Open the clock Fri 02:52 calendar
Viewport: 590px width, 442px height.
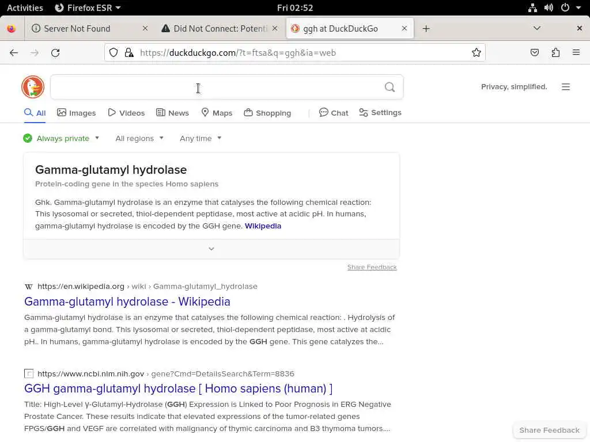pyautogui.click(x=295, y=7)
